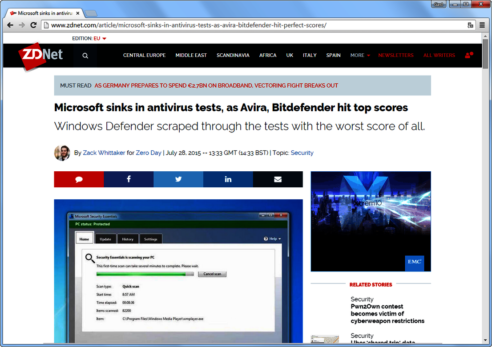Tweet the article using the Twitter icon
Screen dimensions: 492x347
coord(178,179)
